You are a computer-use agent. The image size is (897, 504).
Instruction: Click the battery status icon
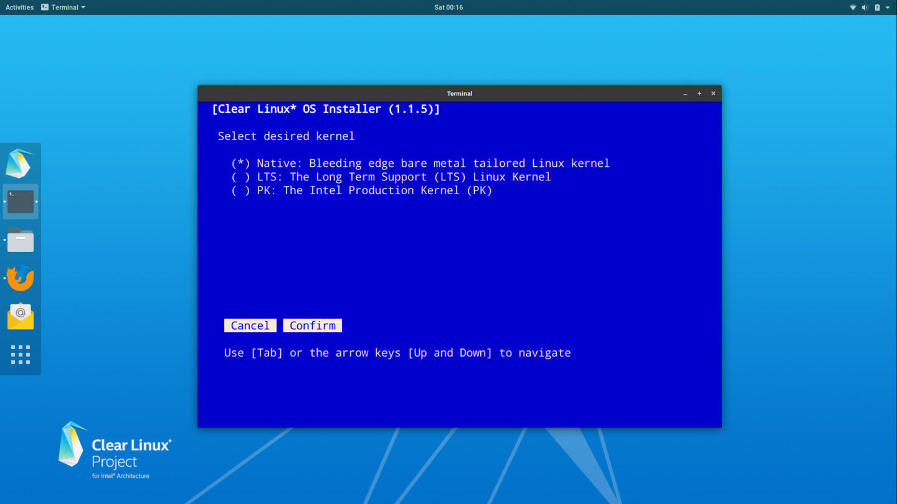pos(877,7)
